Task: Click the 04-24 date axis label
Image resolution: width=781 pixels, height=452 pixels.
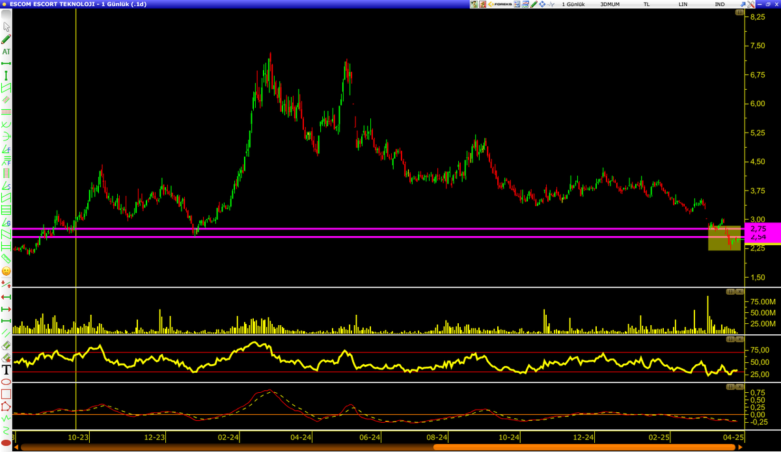Action: [x=300, y=437]
